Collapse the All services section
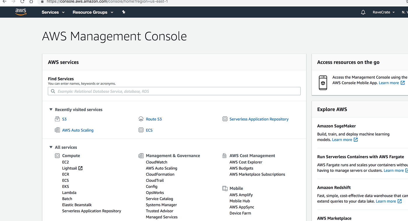The width and height of the screenshot is (408, 221). (51, 147)
